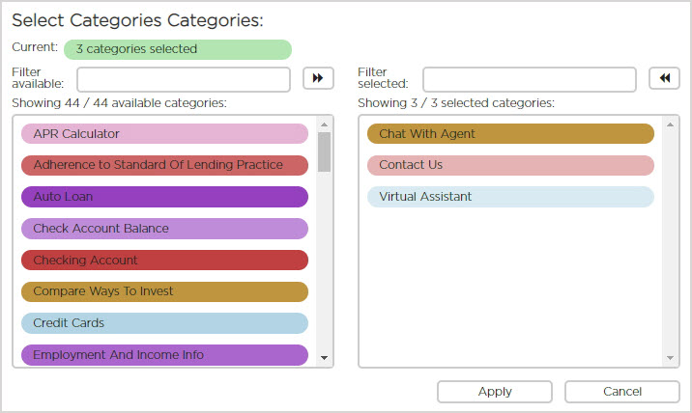Remove Chat With Agent from selected list
This screenshot has height=413, width=692.
[510, 134]
